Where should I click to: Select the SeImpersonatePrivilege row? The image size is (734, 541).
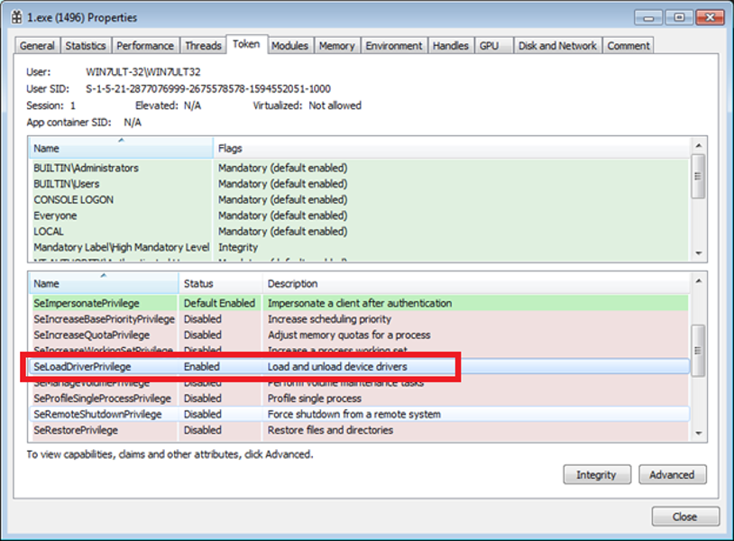click(359, 303)
